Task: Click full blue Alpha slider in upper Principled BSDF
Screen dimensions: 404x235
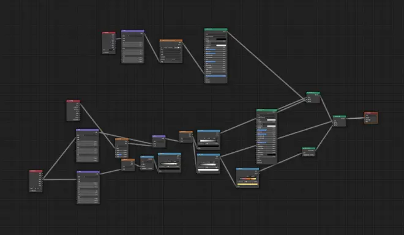Action: [x=215, y=76]
